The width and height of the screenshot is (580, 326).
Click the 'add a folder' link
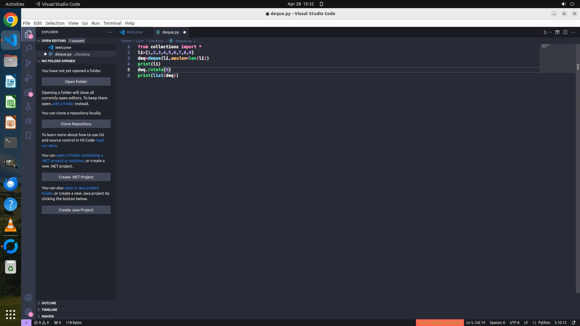click(63, 104)
